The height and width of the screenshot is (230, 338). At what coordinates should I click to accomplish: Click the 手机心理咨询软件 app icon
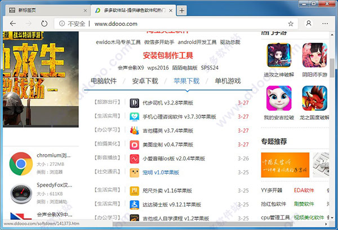pyautogui.click(x=134, y=117)
